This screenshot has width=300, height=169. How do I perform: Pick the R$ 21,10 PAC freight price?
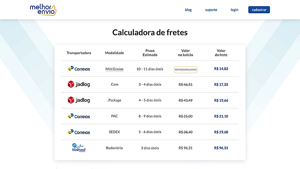tap(221, 116)
